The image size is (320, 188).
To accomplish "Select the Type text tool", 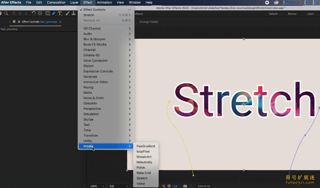I will [60, 14].
